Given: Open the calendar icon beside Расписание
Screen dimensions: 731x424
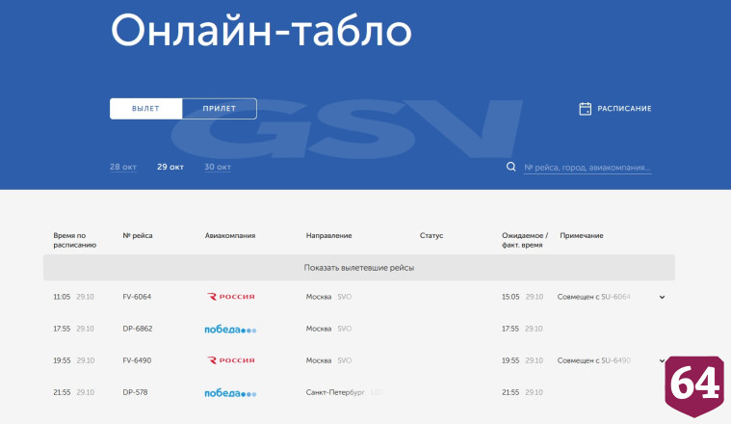Looking at the screenshot, I should tap(585, 109).
